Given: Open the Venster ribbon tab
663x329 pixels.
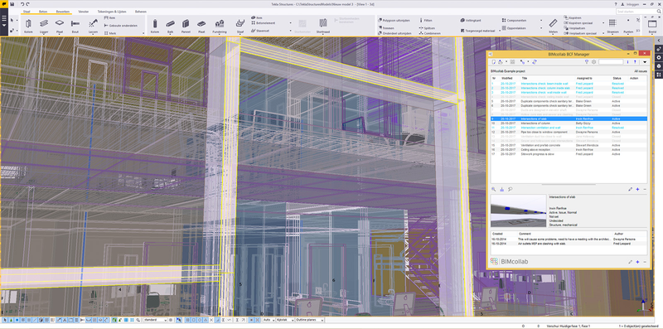Looking at the screenshot, I should (84, 12).
